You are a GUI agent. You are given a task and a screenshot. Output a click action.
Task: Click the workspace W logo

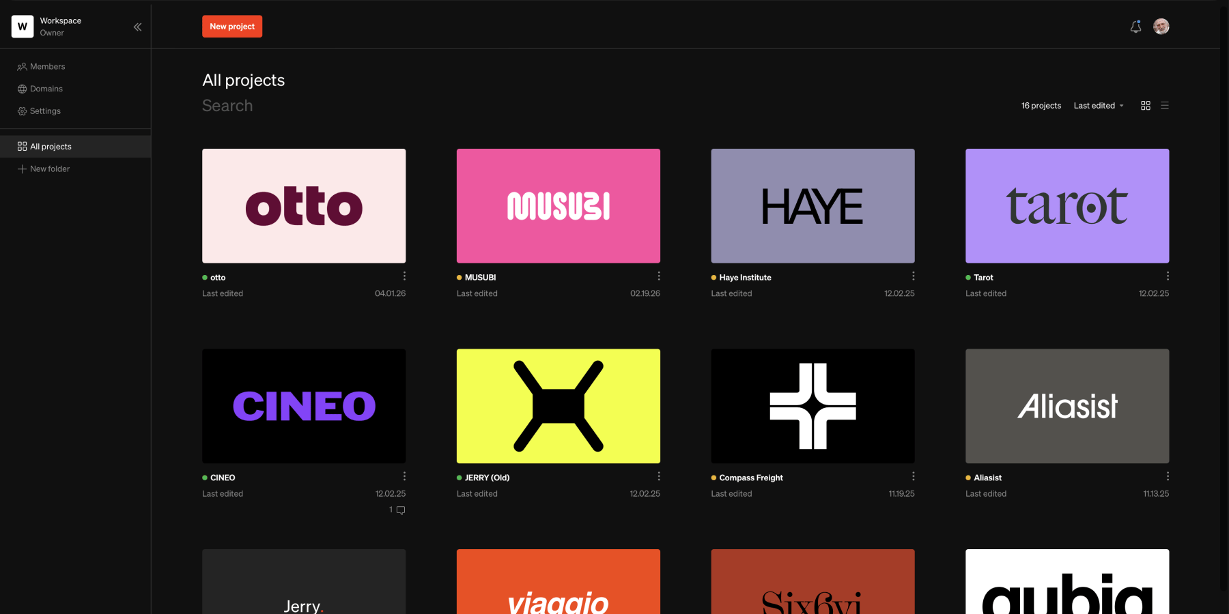[23, 27]
